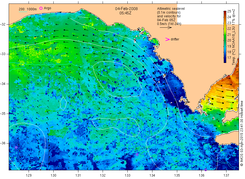This screenshot has width=245, height=179.
Task: Select the Argo float marker near longitude 128.5
Action: tap(16, 147)
